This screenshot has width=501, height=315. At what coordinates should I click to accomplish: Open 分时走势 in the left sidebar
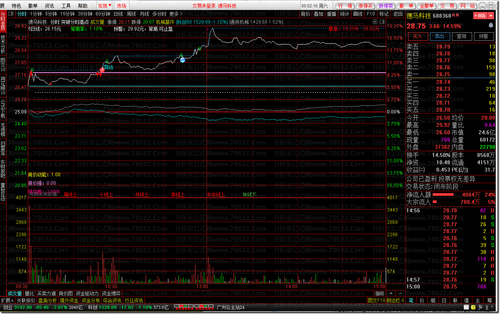coord(3,22)
